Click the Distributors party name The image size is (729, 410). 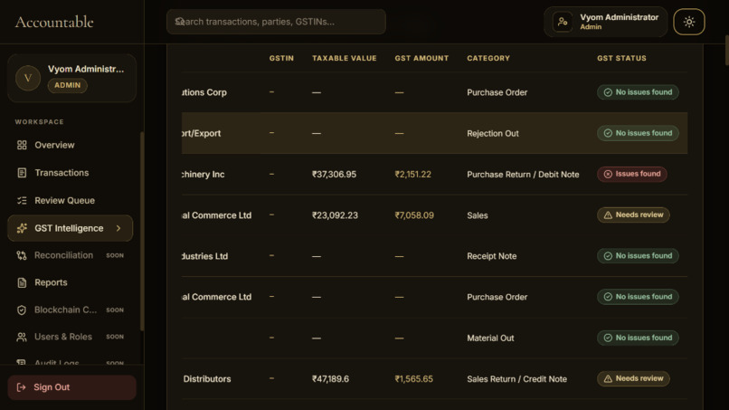point(207,379)
